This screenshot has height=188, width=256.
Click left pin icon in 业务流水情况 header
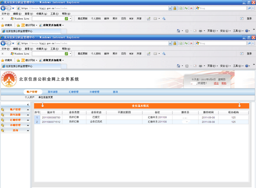point(43,105)
